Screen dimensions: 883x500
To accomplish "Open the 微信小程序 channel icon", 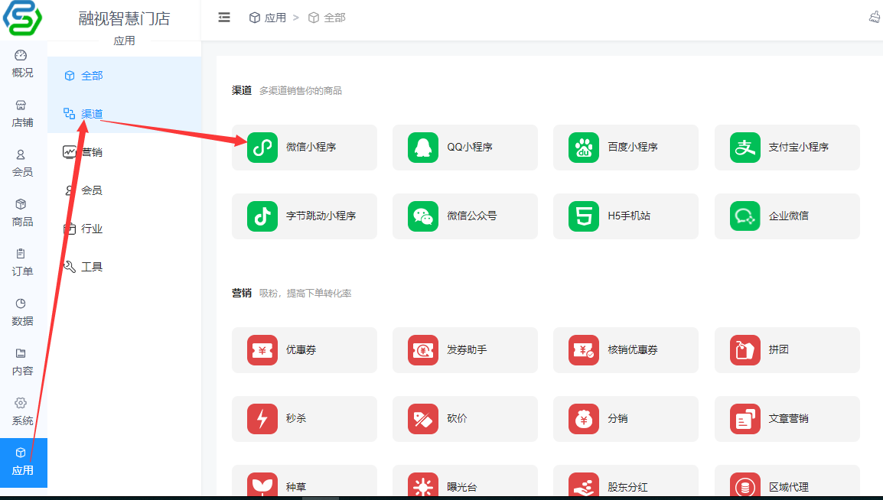I will tap(262, 148).
